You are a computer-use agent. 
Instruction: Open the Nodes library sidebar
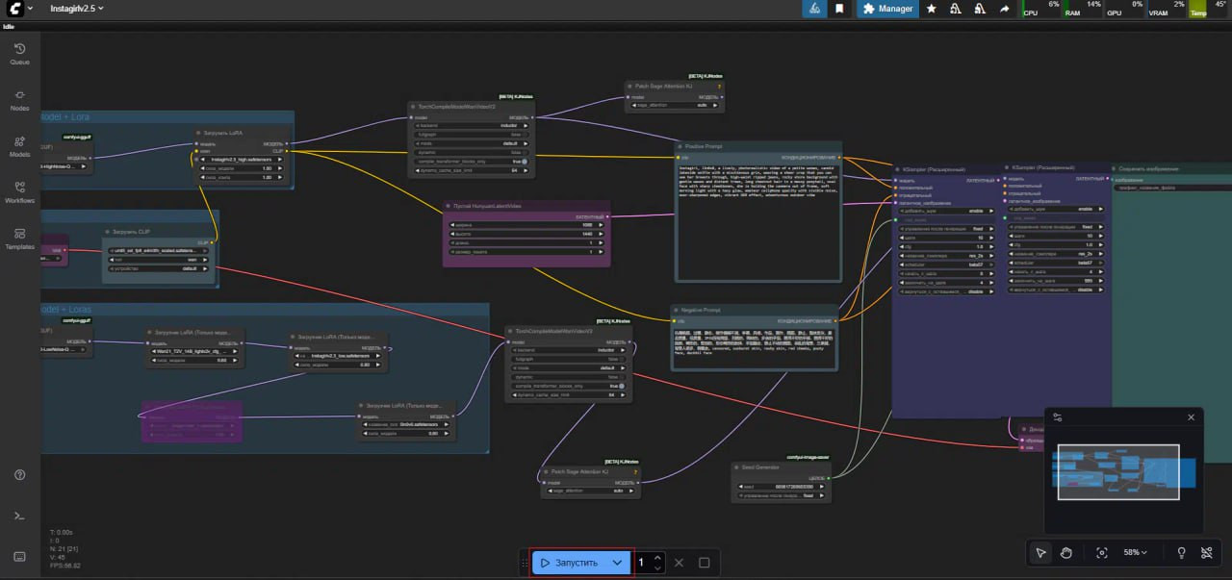19,99
